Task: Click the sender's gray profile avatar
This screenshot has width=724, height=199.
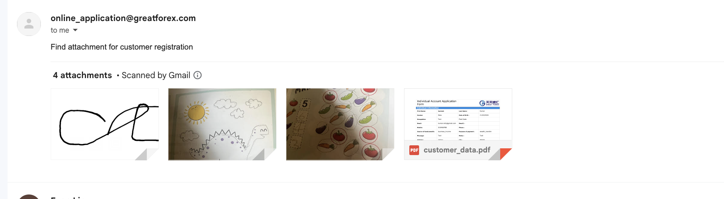Action: (x=29, y=24)
